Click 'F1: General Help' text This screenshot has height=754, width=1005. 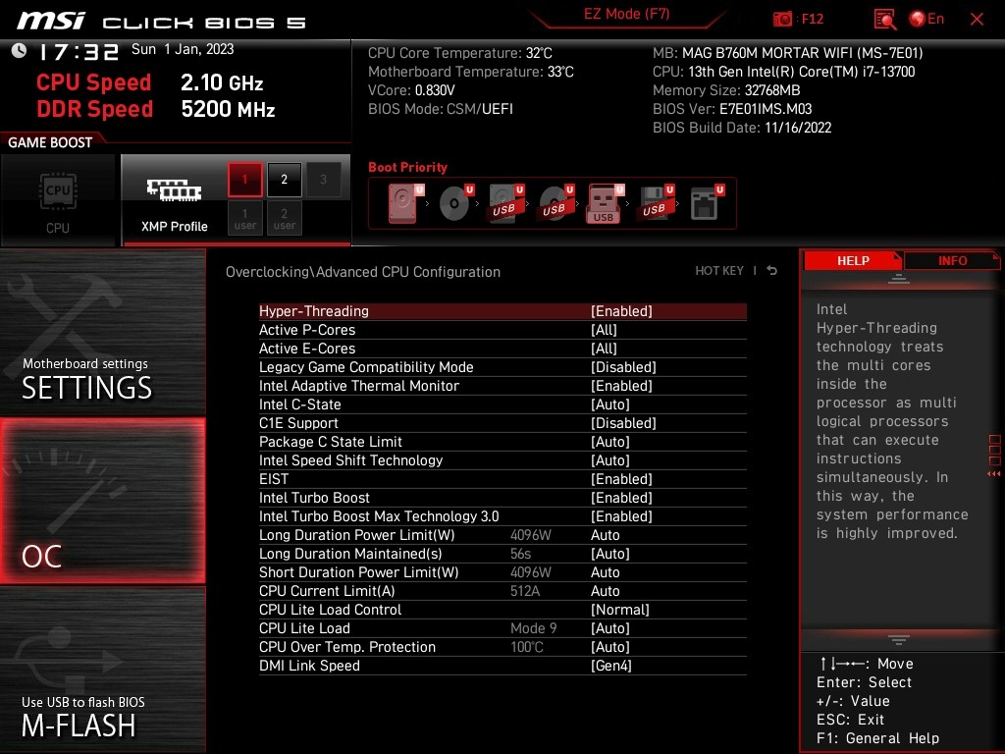[877, 738]
